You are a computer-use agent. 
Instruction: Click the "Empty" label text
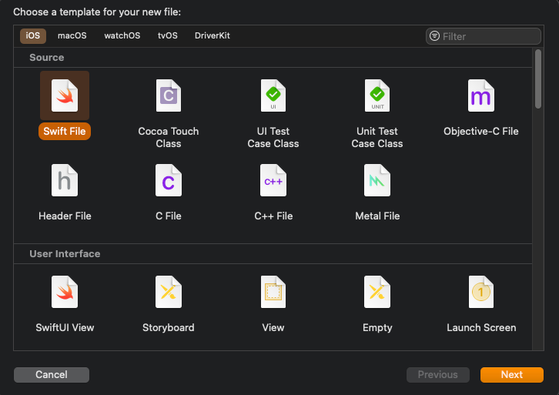point(377,327)
